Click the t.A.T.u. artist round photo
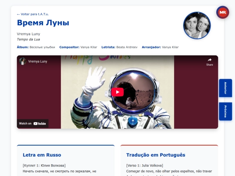This screenshot has width=235, height=176. [197, 26]
